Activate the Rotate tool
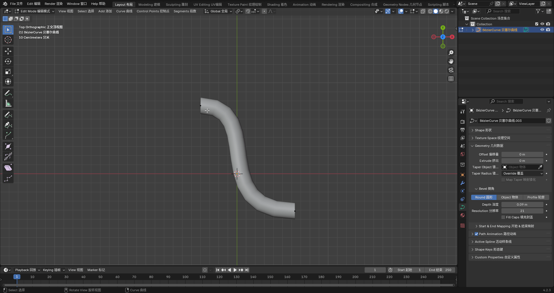The height and width of the screenshot is (293, 554). tap(8, 61)
